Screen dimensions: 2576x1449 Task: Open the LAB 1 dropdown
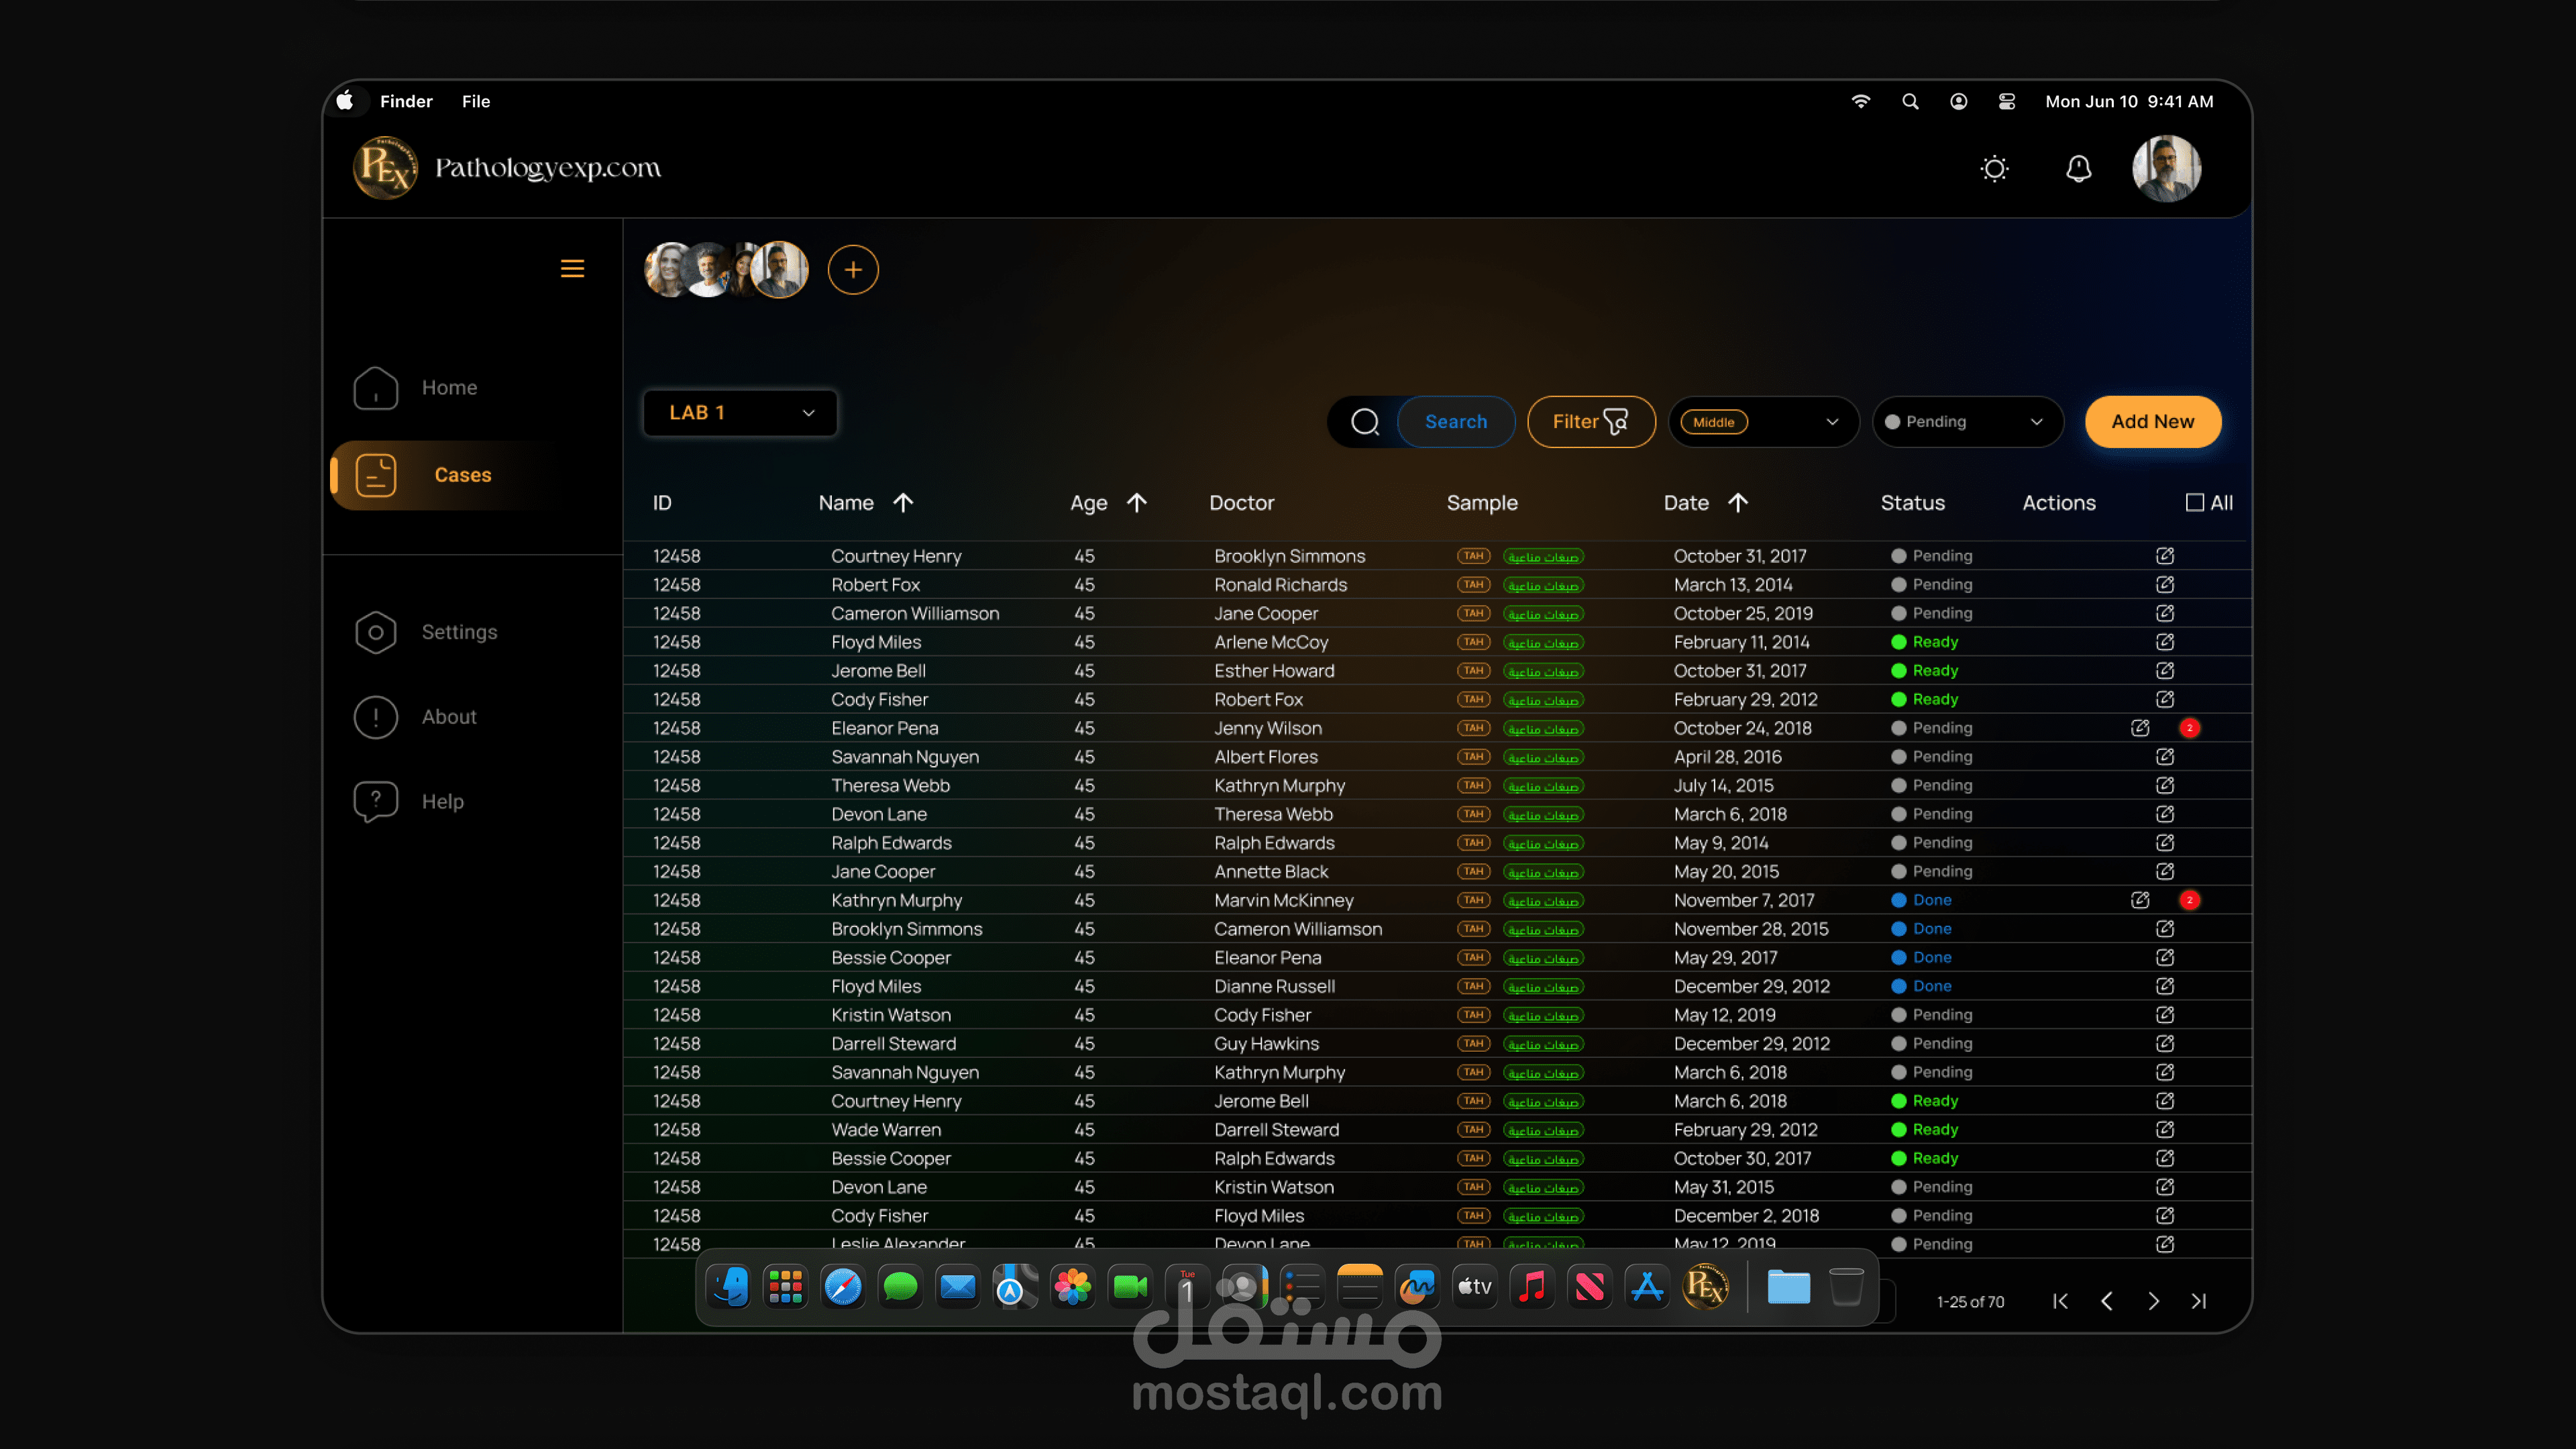point(740,413)
